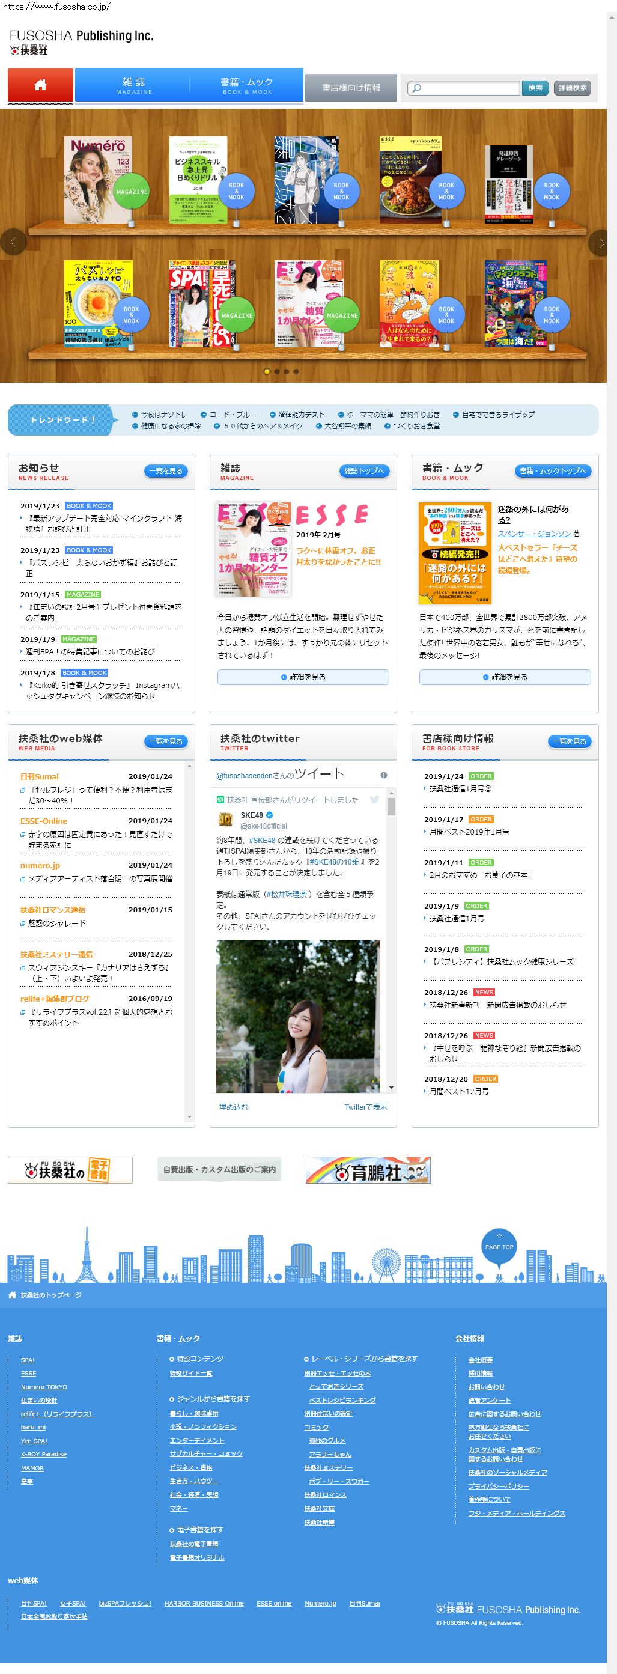
Task: Click the 発達障害グレーゾーン book cover on shelf
Action: click(x=508, y=184)
